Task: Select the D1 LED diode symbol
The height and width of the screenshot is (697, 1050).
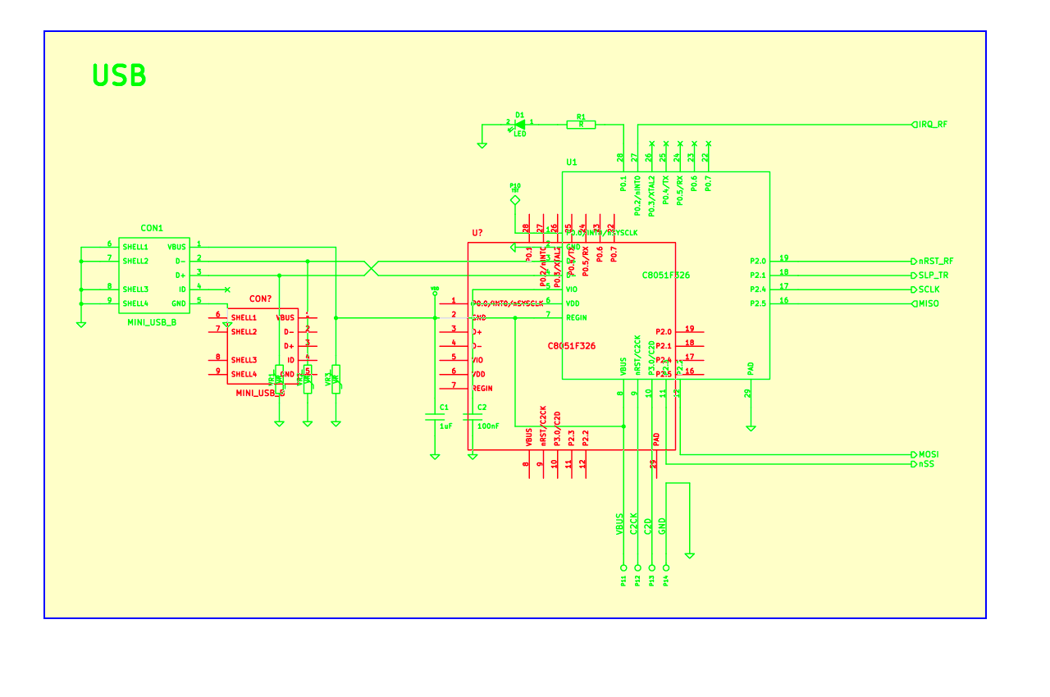Action: point(518,125)
